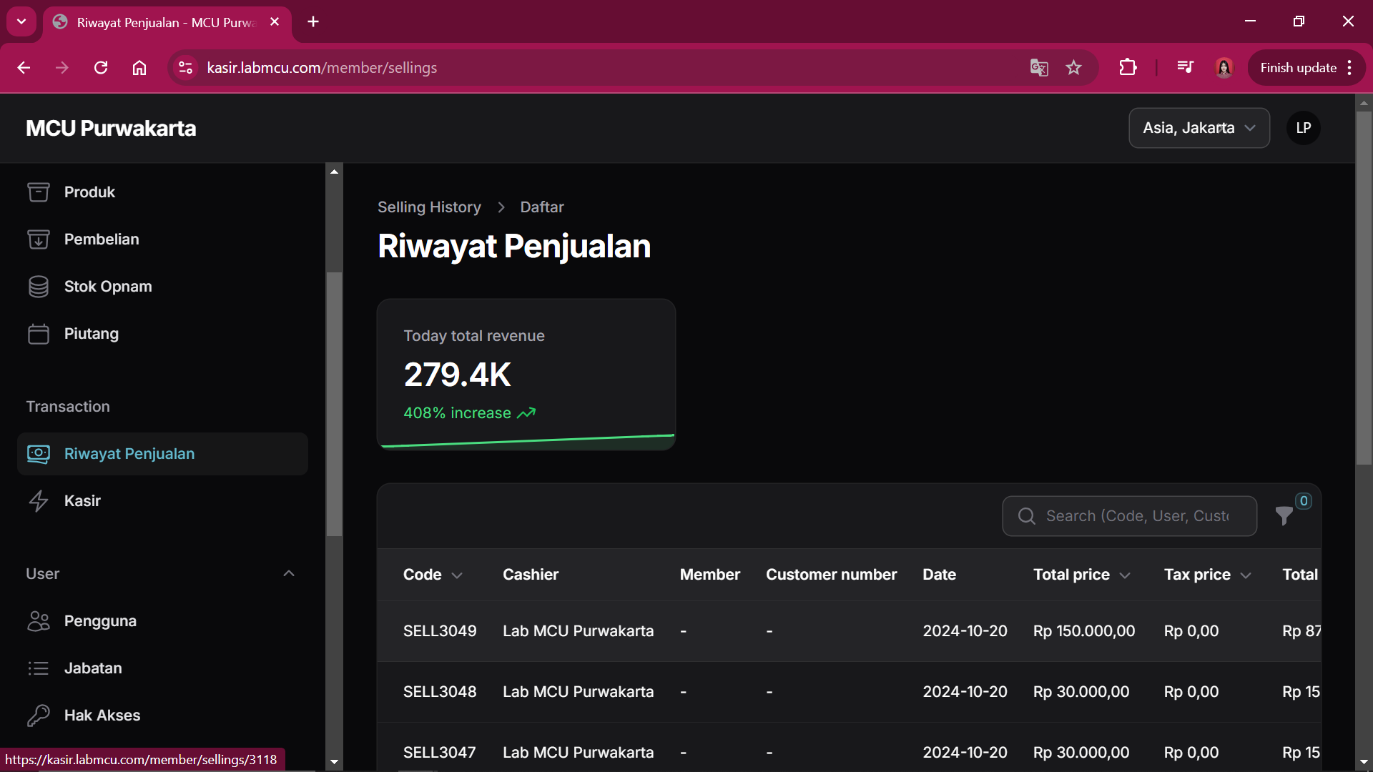
Task: Go to the Stok Opnam page
Action: pyautogui.click(x=107, y=287)
